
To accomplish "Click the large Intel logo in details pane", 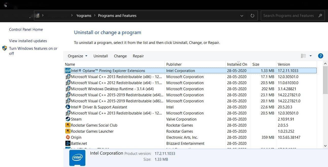I will (x=77, y=158).
